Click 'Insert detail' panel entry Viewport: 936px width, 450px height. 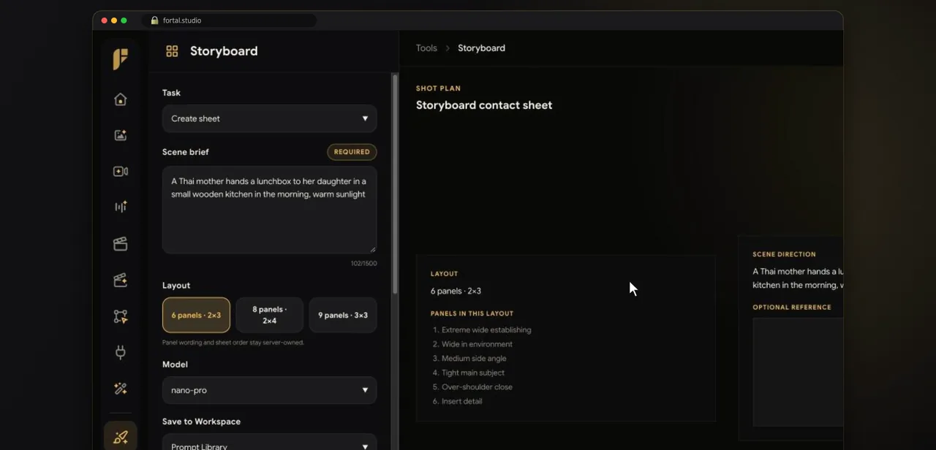pyautogui.click(x=461, y=401)
